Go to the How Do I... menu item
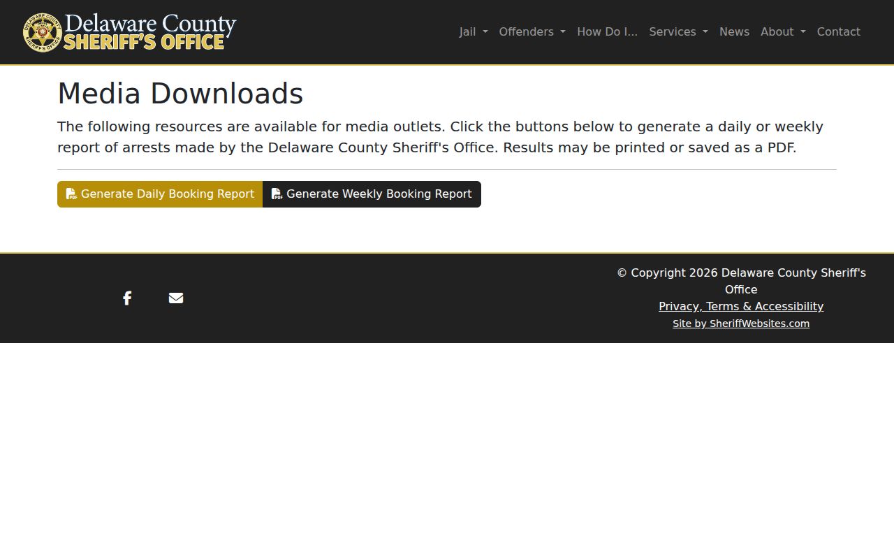Image resolution: width=894 pixels, height=559 pixels. pos(608,32)
